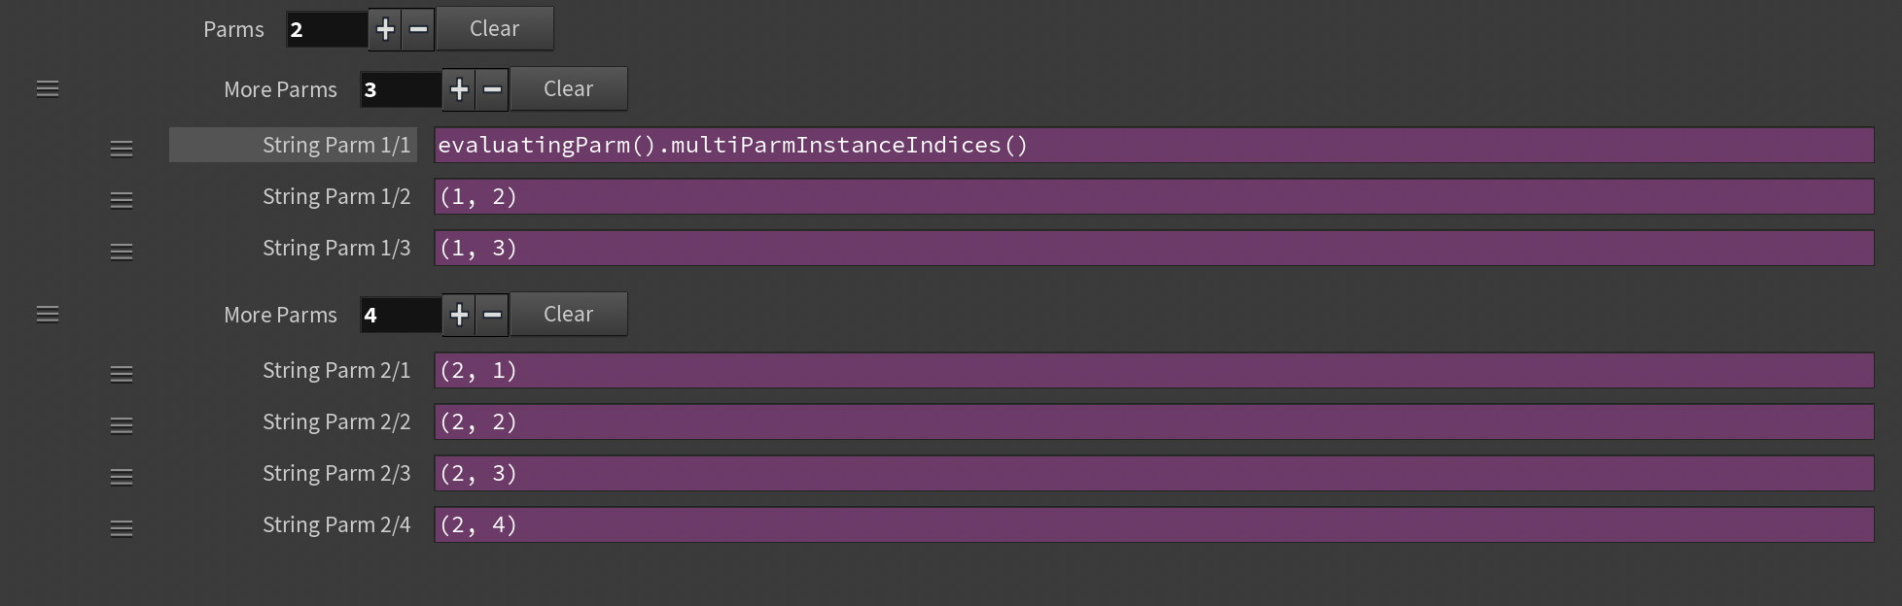Click handle icon of second More Parms block
Image resolution: width=1902 pixels, height=606 pixels.
[x=48, y=315]
